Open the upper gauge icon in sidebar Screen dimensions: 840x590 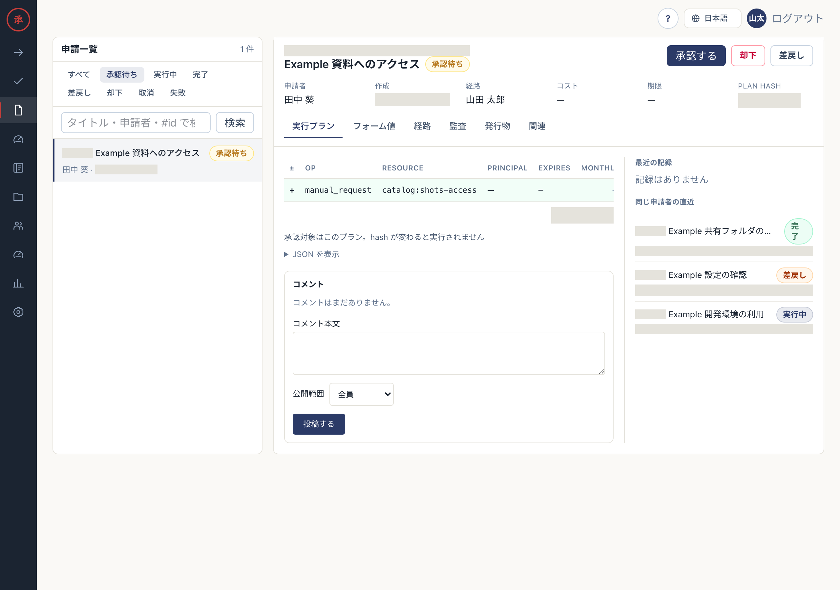(x=18, y=139)
